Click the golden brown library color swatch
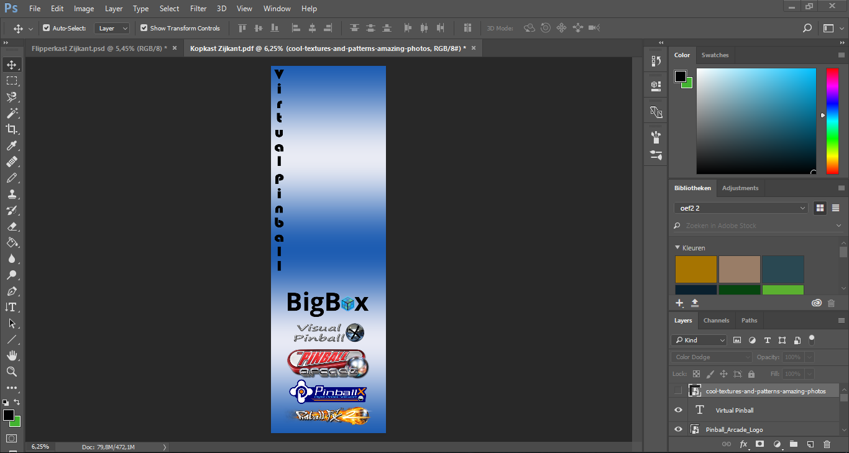 pos(696,269)
